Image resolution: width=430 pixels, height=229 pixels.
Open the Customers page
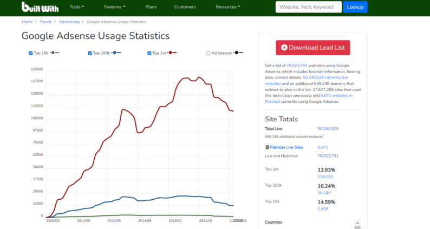coord(185,7)
